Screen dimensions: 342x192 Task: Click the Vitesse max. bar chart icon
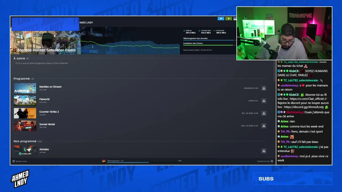[199, 31]
